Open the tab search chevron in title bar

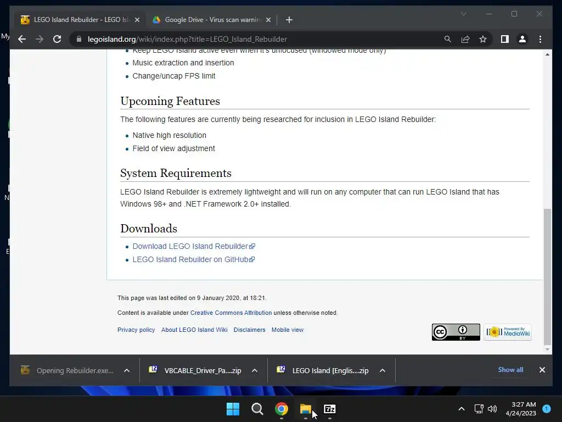coord(463,14)
